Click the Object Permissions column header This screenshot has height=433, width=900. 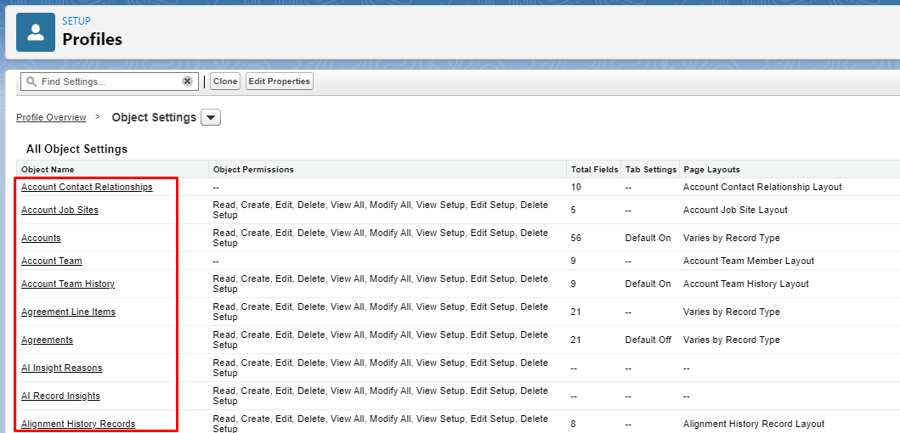pyautogui.click(x=253, y=170)
